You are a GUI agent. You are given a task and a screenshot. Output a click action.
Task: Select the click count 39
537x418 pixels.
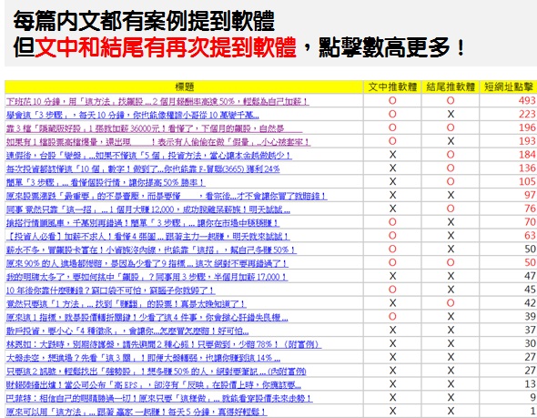tap(530, 317)
